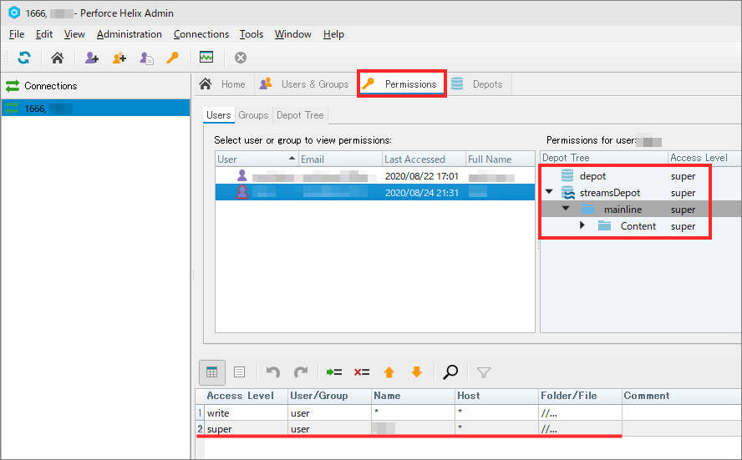The width and height of the screenshot is (742, 460).
Task: Click the Connections green arrows icon
Action: pos(13,85)
